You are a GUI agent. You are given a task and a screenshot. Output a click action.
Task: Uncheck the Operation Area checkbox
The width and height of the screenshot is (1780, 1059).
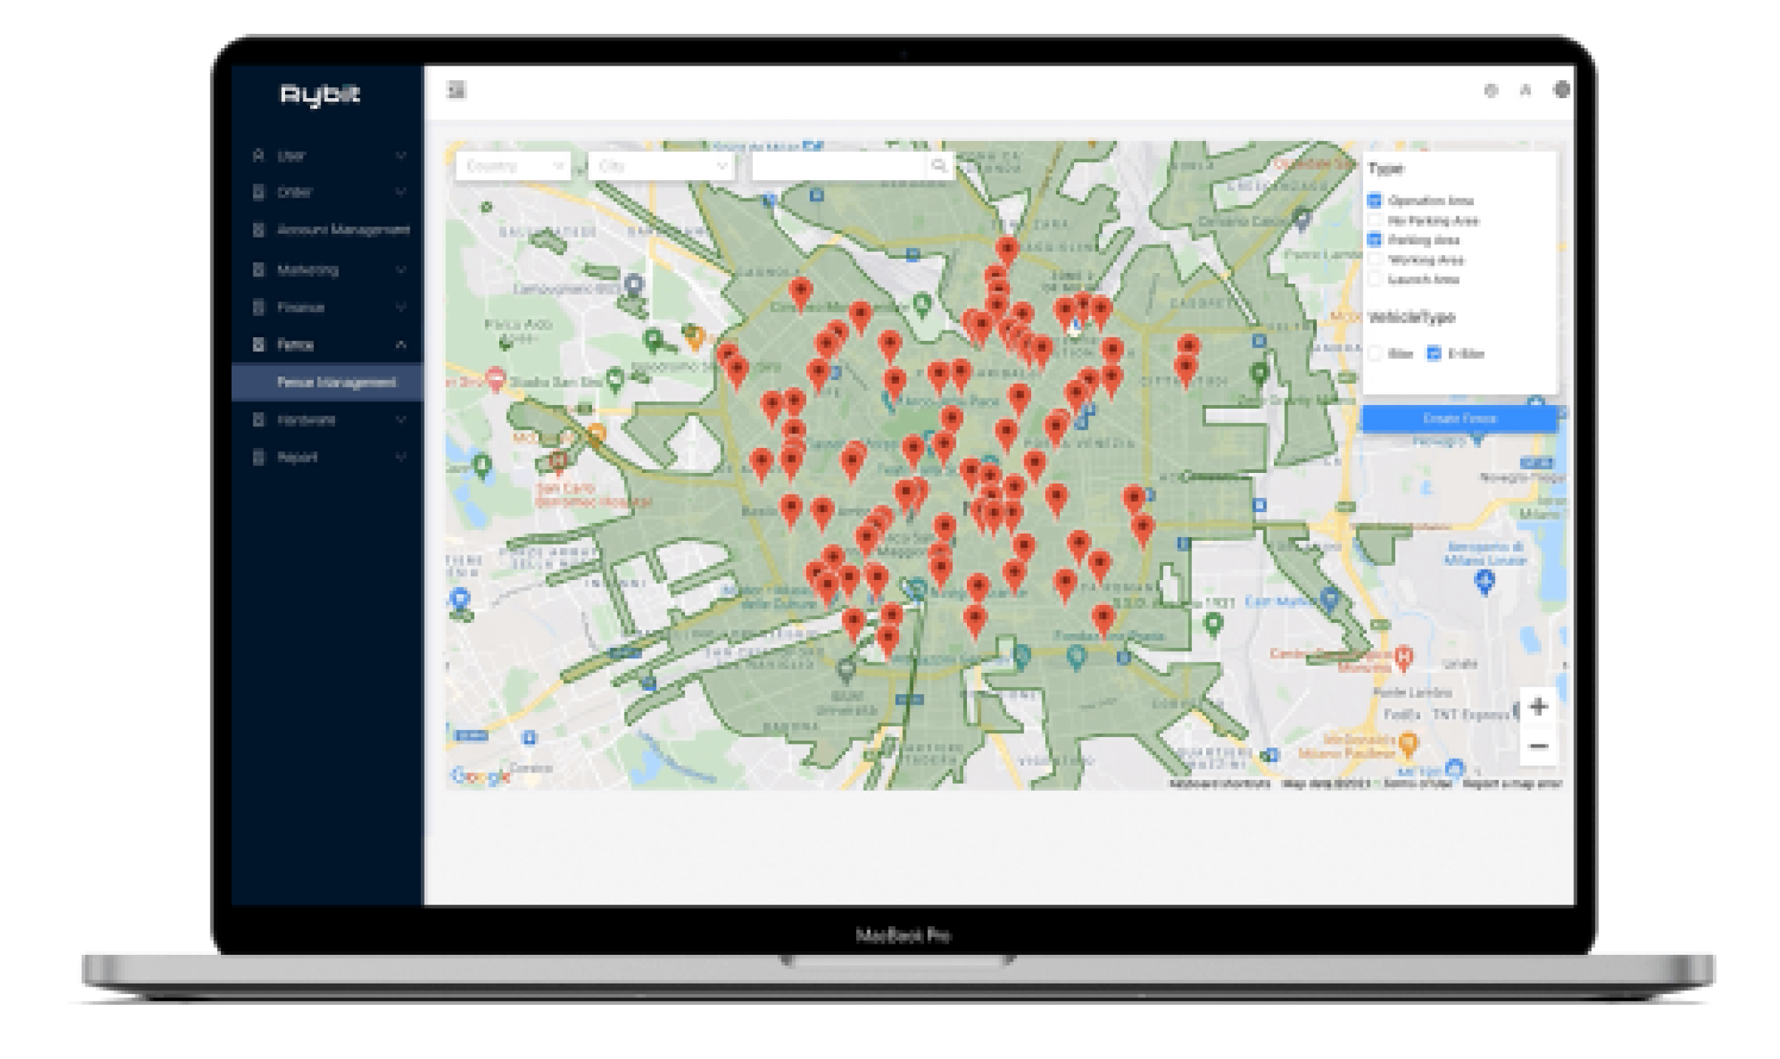[1374, 201]
